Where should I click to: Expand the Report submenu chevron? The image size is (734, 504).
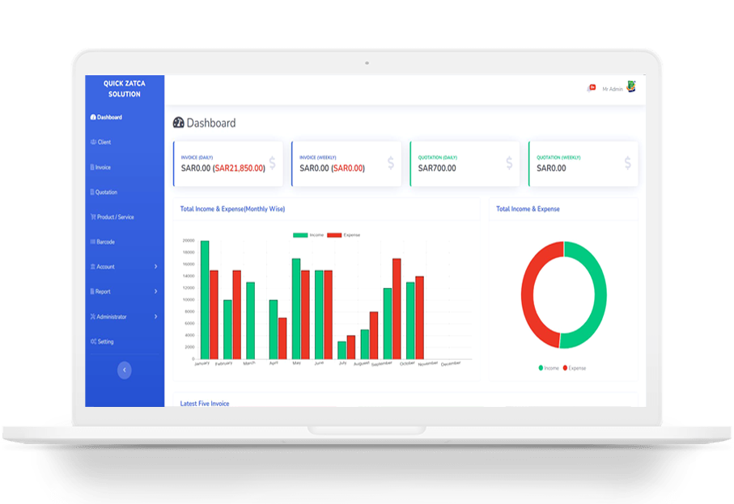(155, 291)
